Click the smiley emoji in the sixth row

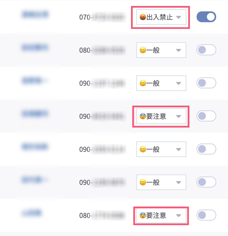tap(143, 182)
